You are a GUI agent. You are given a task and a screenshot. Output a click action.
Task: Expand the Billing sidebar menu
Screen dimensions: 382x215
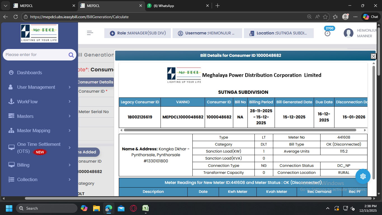coord(23,165)
